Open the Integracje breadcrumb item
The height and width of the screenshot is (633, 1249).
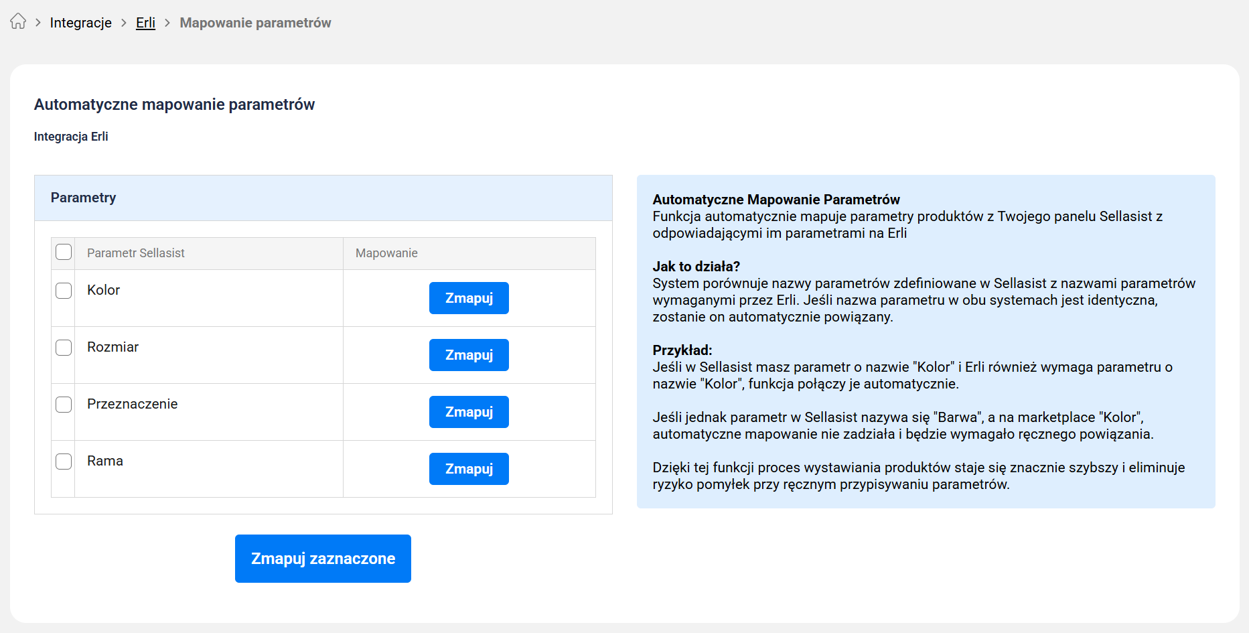[80, 23]
